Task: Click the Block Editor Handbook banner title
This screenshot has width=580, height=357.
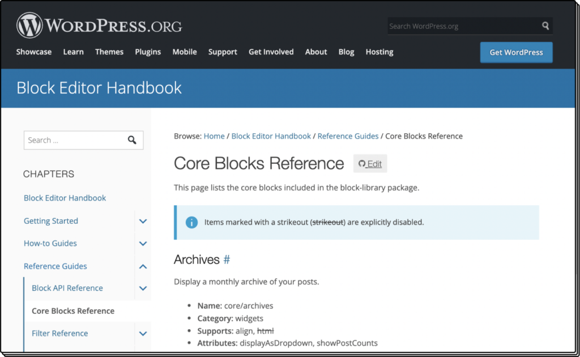Action: coord(99,88)
